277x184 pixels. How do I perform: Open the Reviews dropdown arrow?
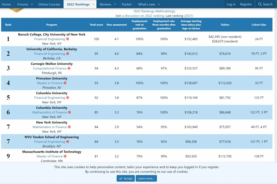(115, 4)
